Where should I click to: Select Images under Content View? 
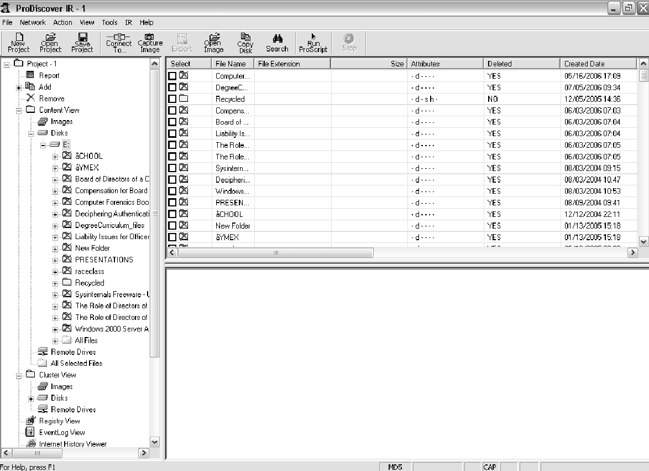tap(61, 121)
